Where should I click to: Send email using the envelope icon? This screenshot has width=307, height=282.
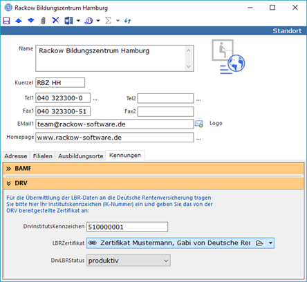[198, 124]
